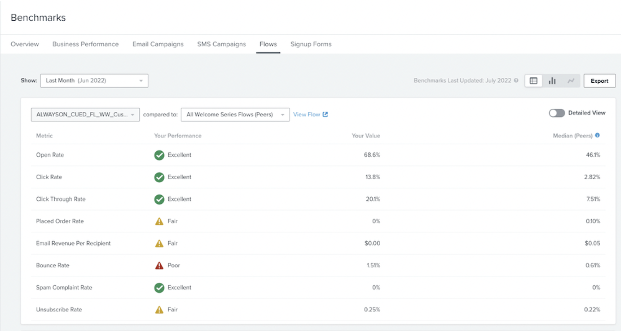This screenshot has height=331, width=622.
Task: Click the Placed Order Rate metric label
Action: (x=60, y=221)
